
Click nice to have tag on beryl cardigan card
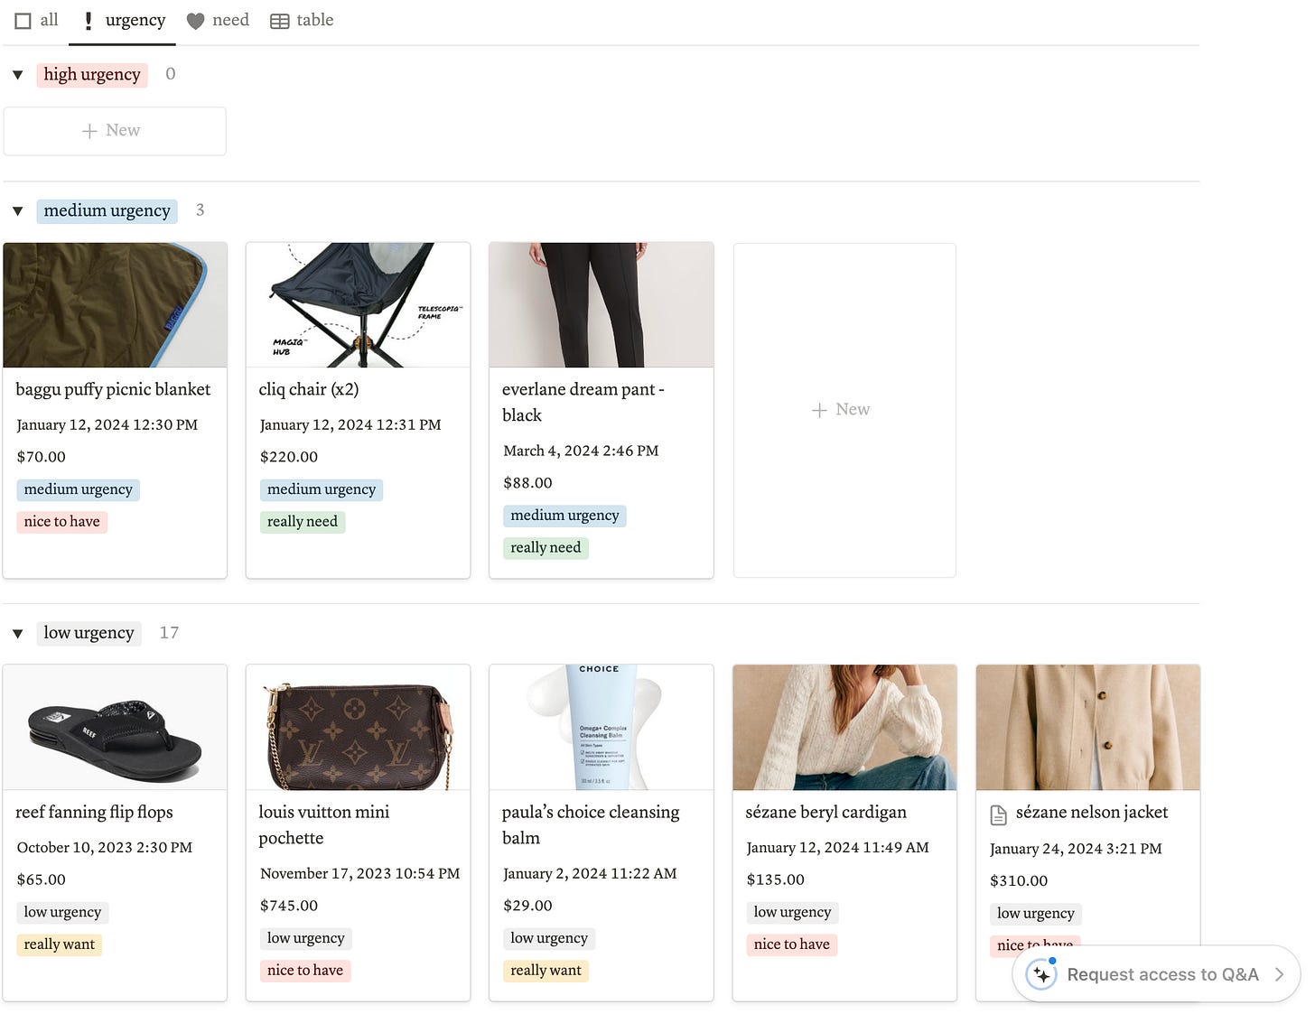792,944
